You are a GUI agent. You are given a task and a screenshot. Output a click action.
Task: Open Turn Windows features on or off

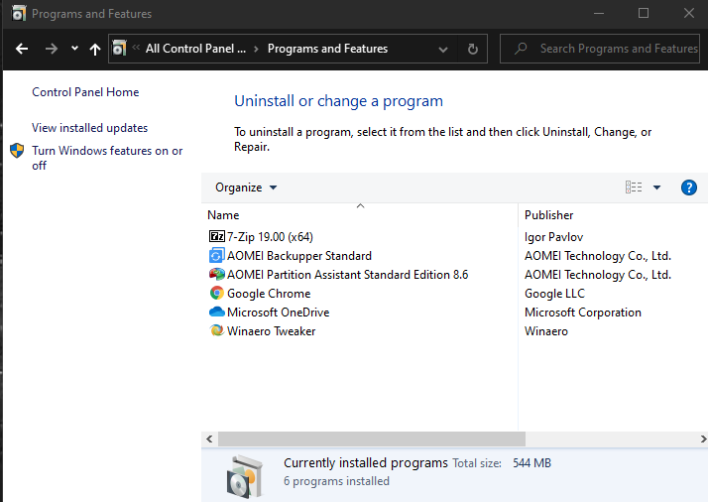point(107,158)
